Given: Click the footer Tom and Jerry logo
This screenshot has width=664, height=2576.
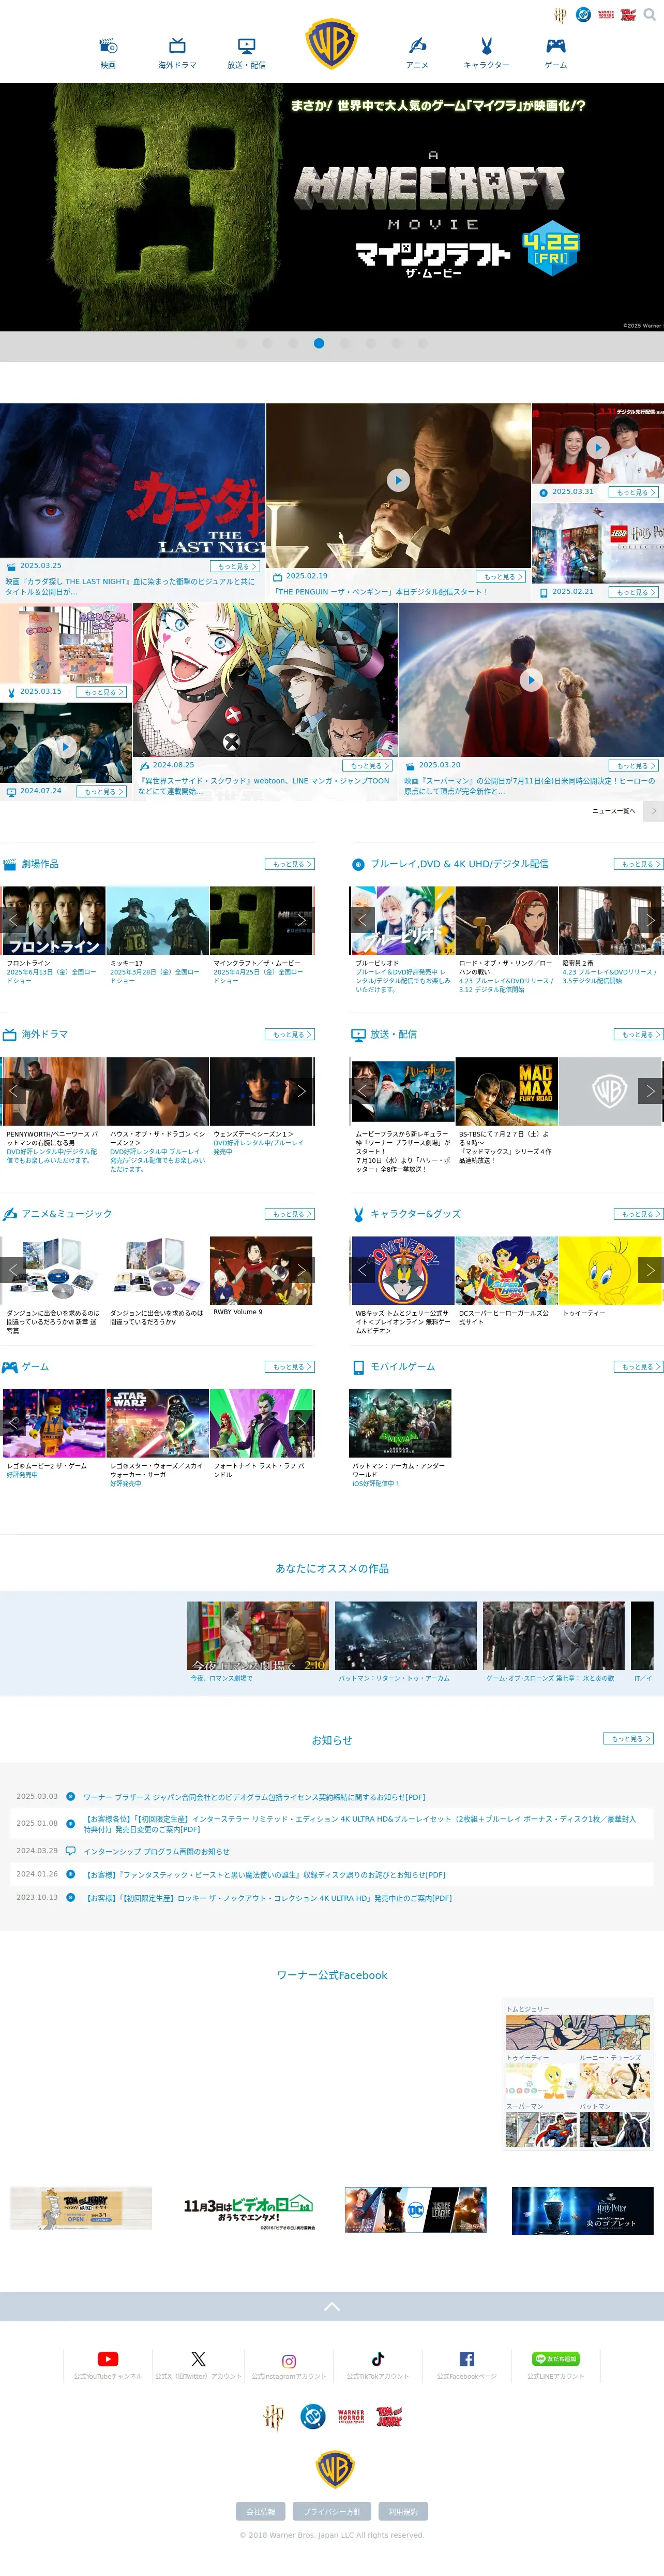Looking at the screenshot, I should pyautogui.click(x=388, y=2417).
